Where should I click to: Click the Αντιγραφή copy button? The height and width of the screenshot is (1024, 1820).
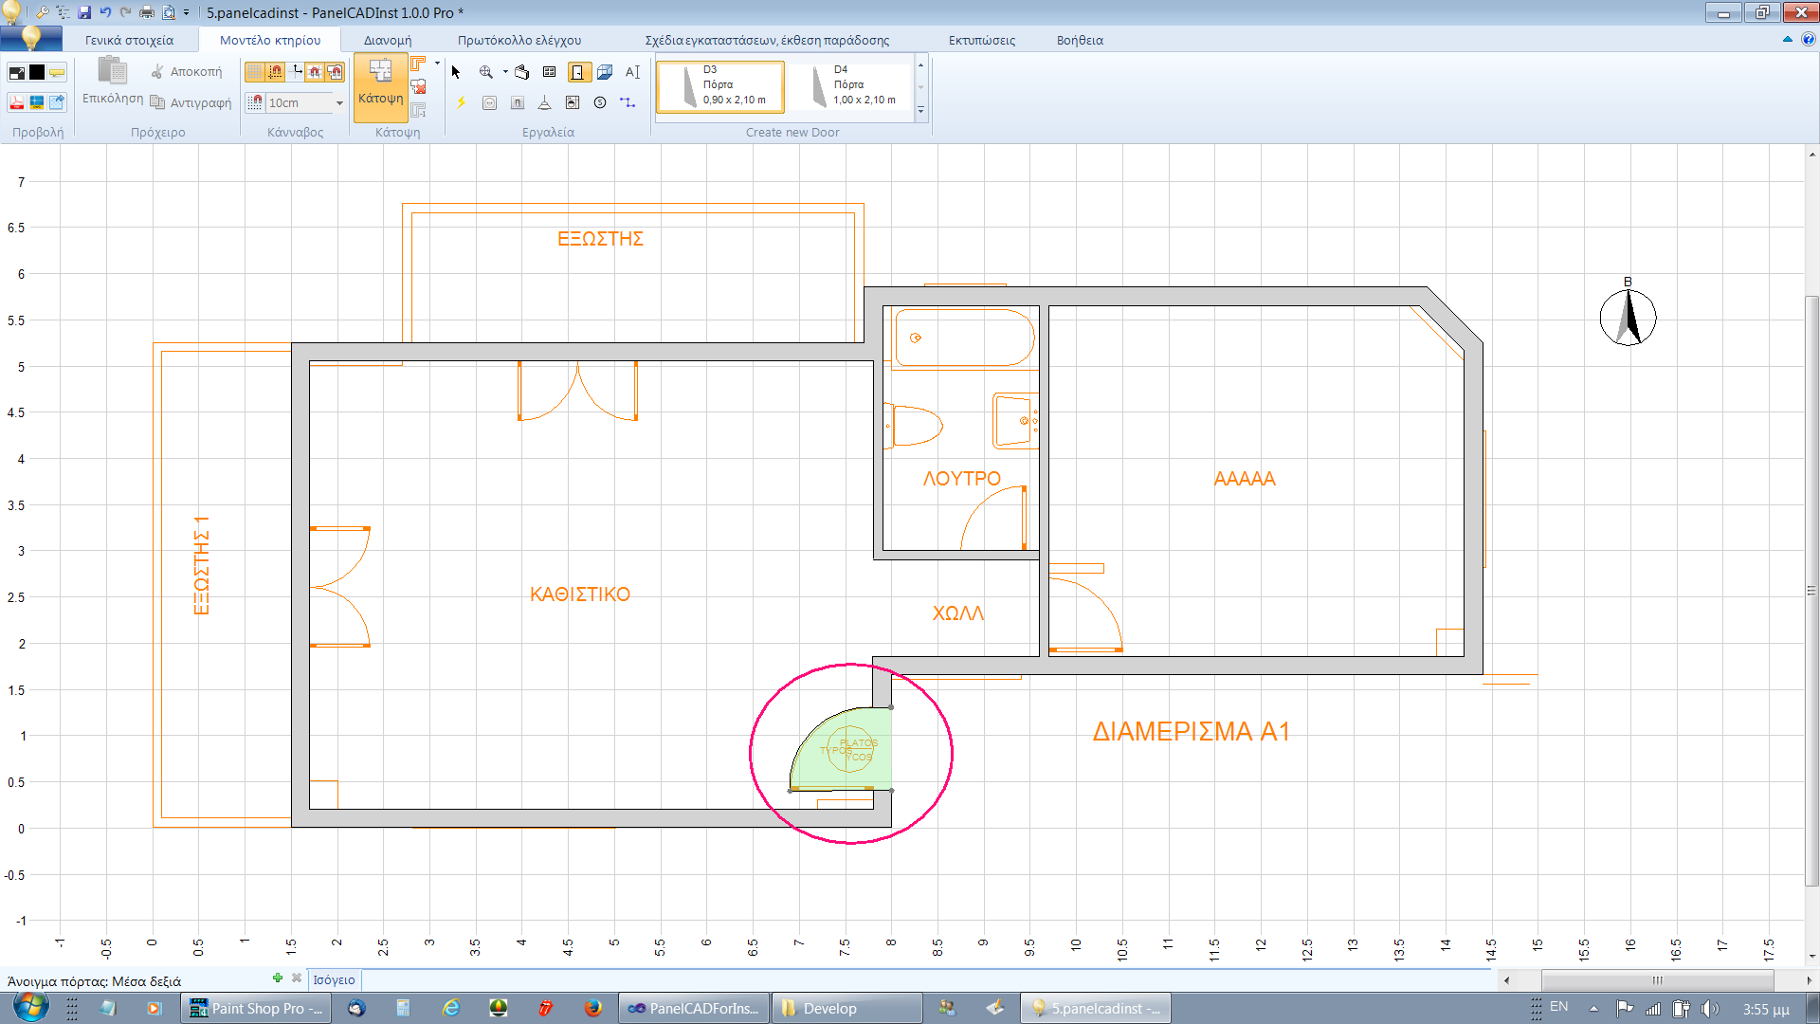click(193, 103)
